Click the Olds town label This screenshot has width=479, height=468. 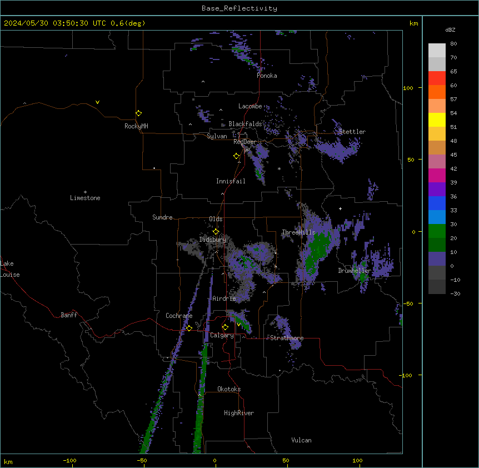point(216,219)
